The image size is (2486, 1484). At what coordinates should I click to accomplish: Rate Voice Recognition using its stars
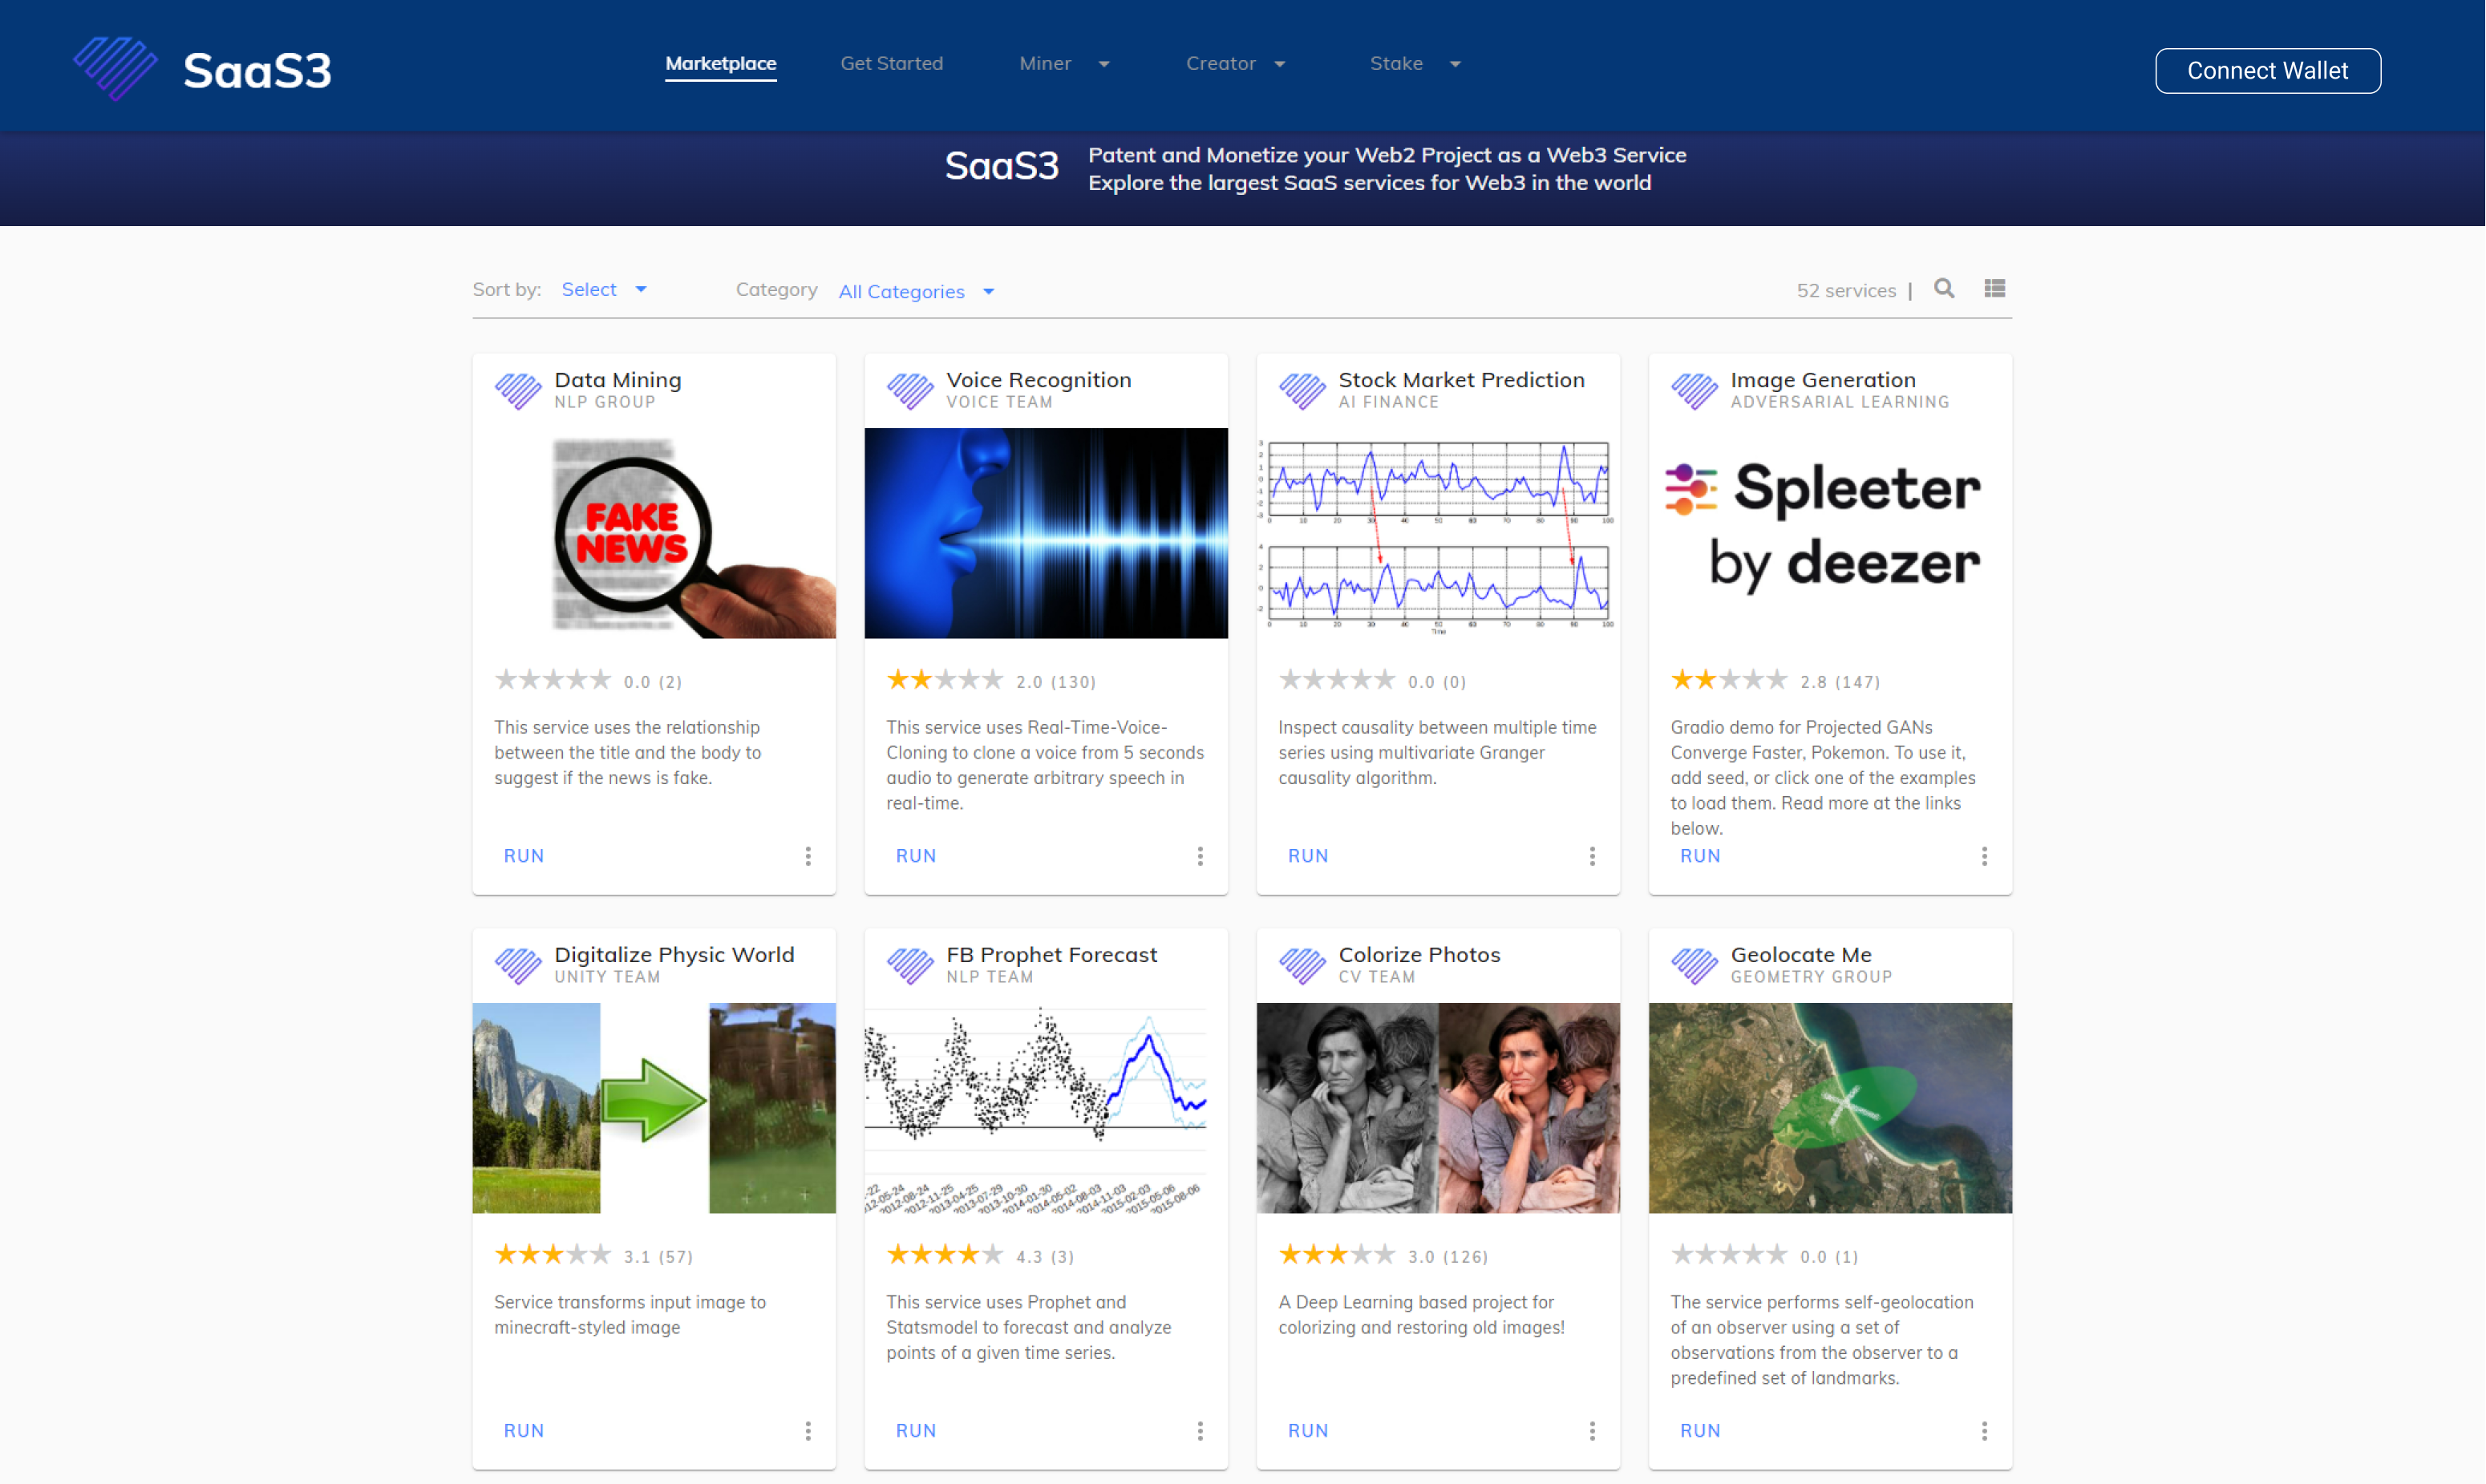(x=944, y=680)
